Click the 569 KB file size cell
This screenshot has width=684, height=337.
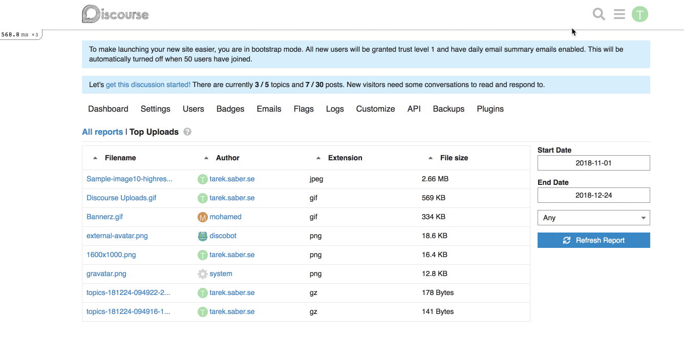[434, 198]
